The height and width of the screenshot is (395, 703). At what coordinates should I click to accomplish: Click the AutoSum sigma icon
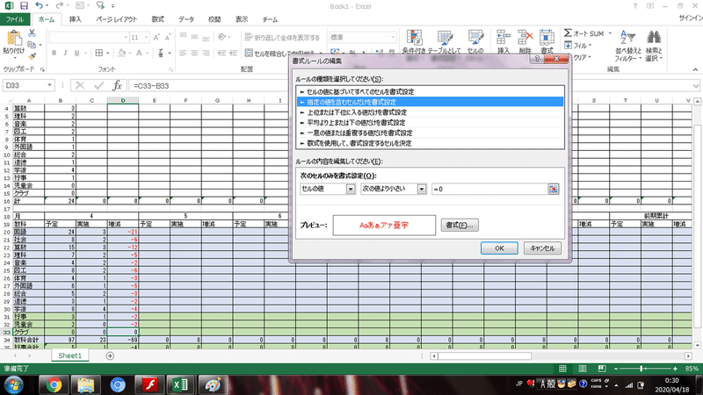pos(568,33)
